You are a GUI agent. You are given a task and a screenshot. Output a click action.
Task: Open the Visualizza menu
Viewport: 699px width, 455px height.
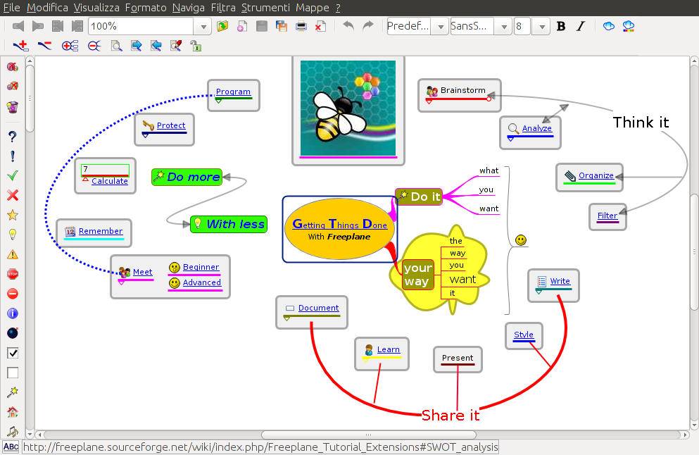(x=96, y=8)
